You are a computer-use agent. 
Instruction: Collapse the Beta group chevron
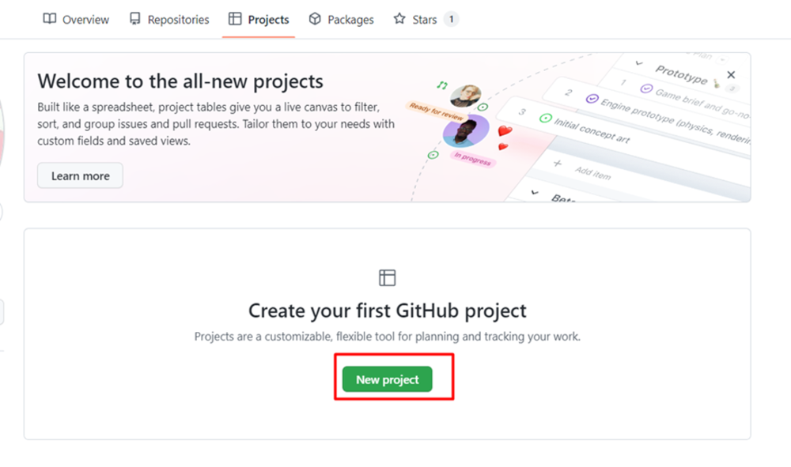point(534,192)
